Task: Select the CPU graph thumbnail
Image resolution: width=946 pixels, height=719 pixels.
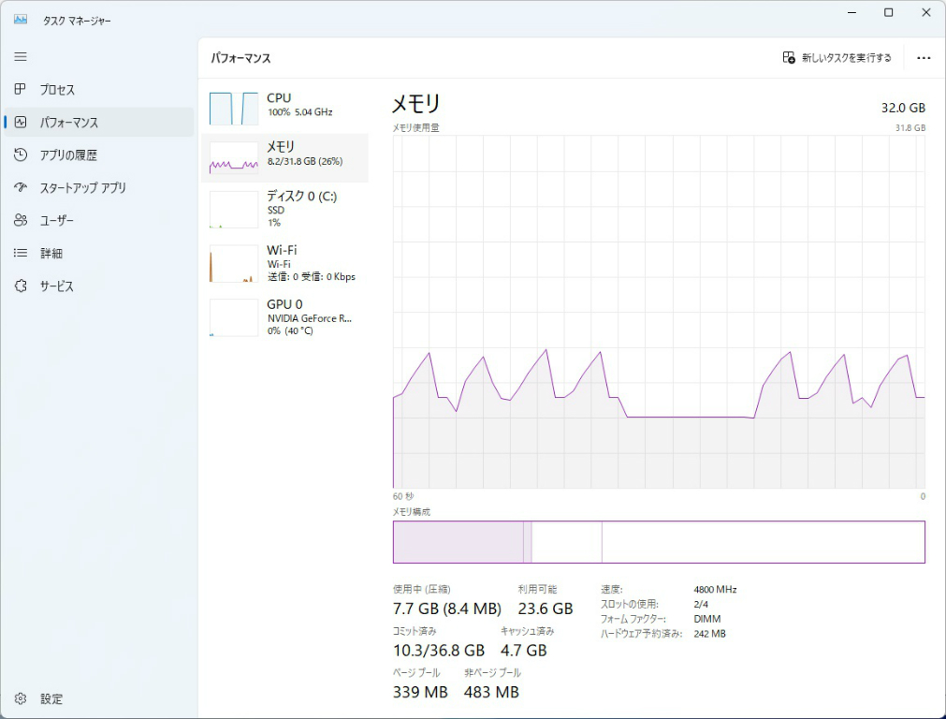Action: (234, 109)
